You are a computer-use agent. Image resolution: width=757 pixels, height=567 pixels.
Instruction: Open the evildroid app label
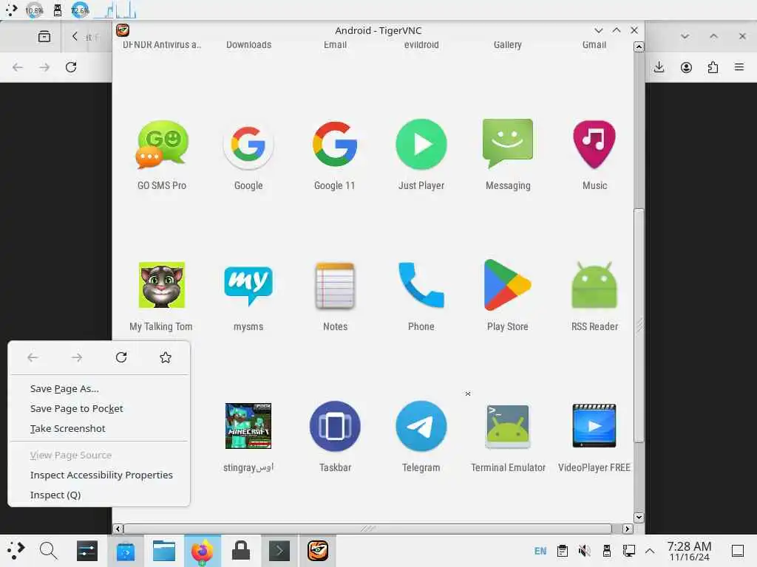(421, 44)
